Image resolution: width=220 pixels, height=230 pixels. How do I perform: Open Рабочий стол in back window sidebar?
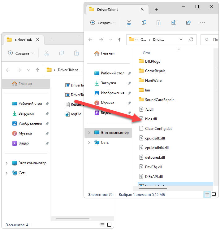(27, 104)
